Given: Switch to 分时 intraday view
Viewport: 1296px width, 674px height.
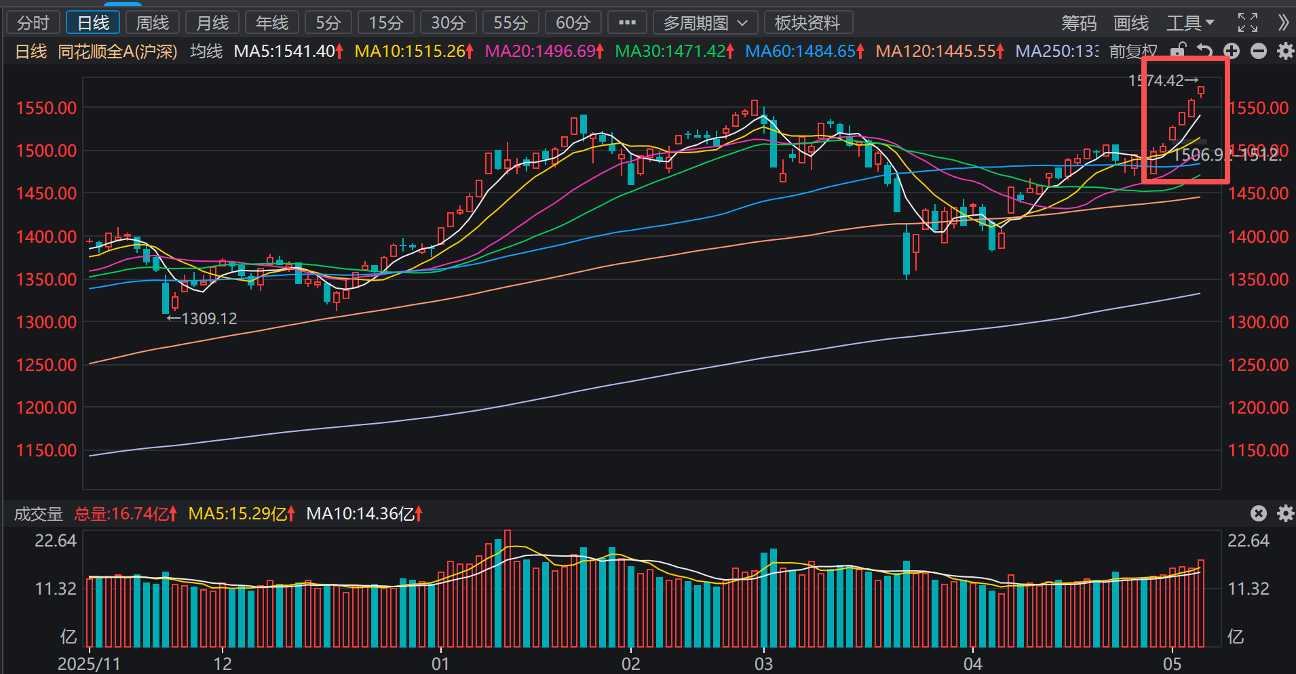Looking at the screenshot, I should coord(33,23).
